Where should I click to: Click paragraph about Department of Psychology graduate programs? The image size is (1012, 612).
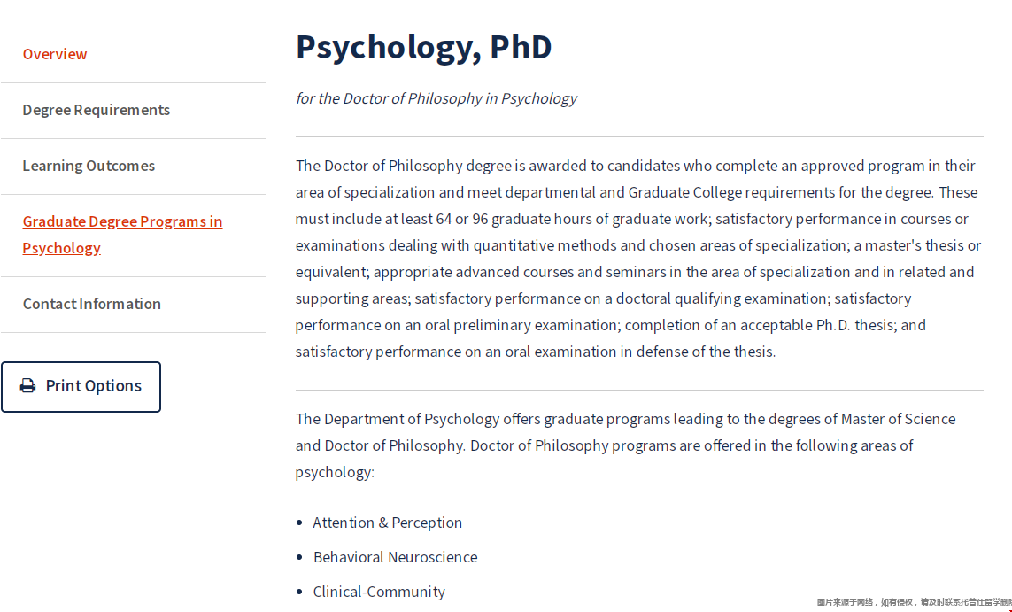point(625,445)
